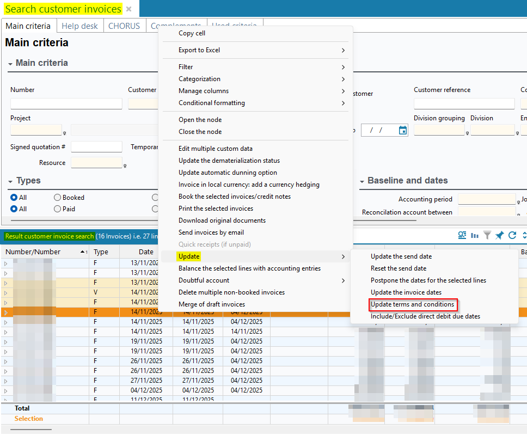Click the bar chart icon in results toolbar
This screenshot has width=527, height=435.
tap(475, 235)
